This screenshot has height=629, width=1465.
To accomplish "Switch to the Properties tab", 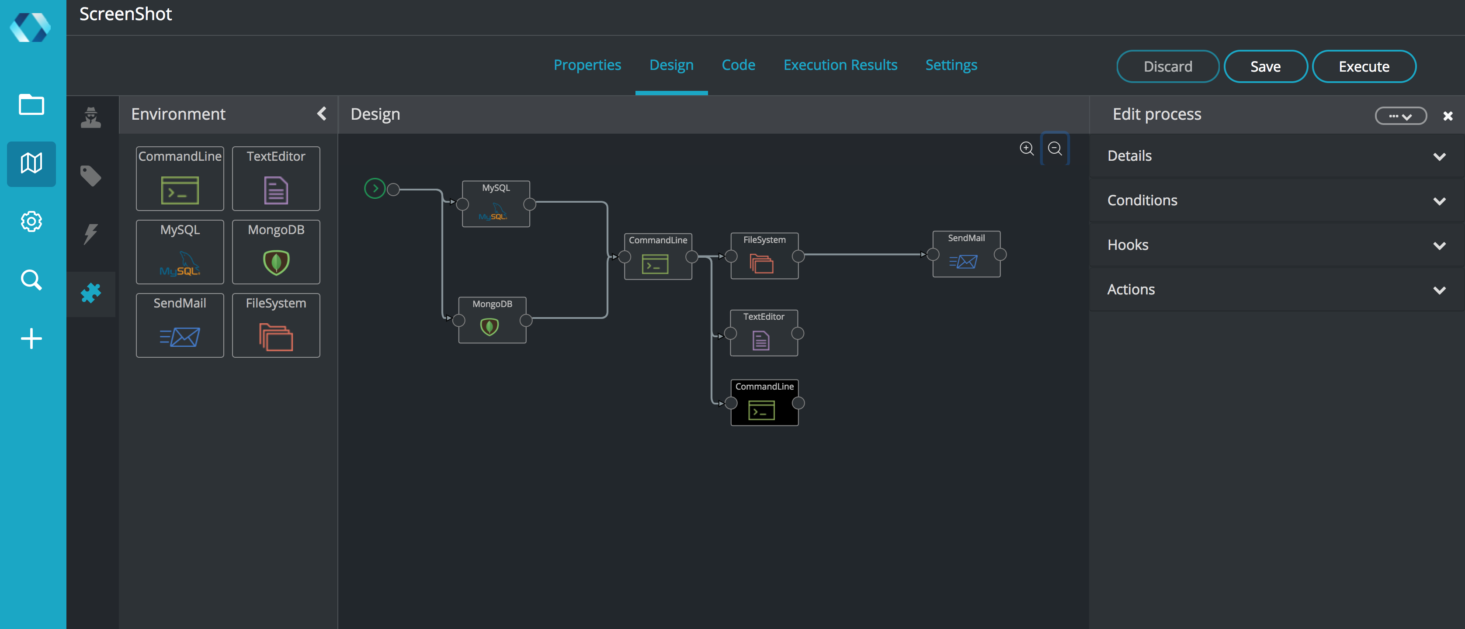I will (x=587, y=65).
